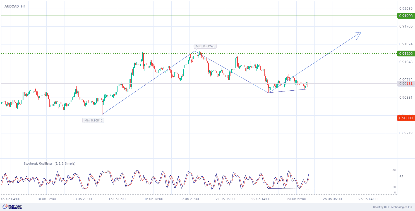415x211 pixels.
Task: Click the MarketCheese logo
Action: [x=12, y=207]
